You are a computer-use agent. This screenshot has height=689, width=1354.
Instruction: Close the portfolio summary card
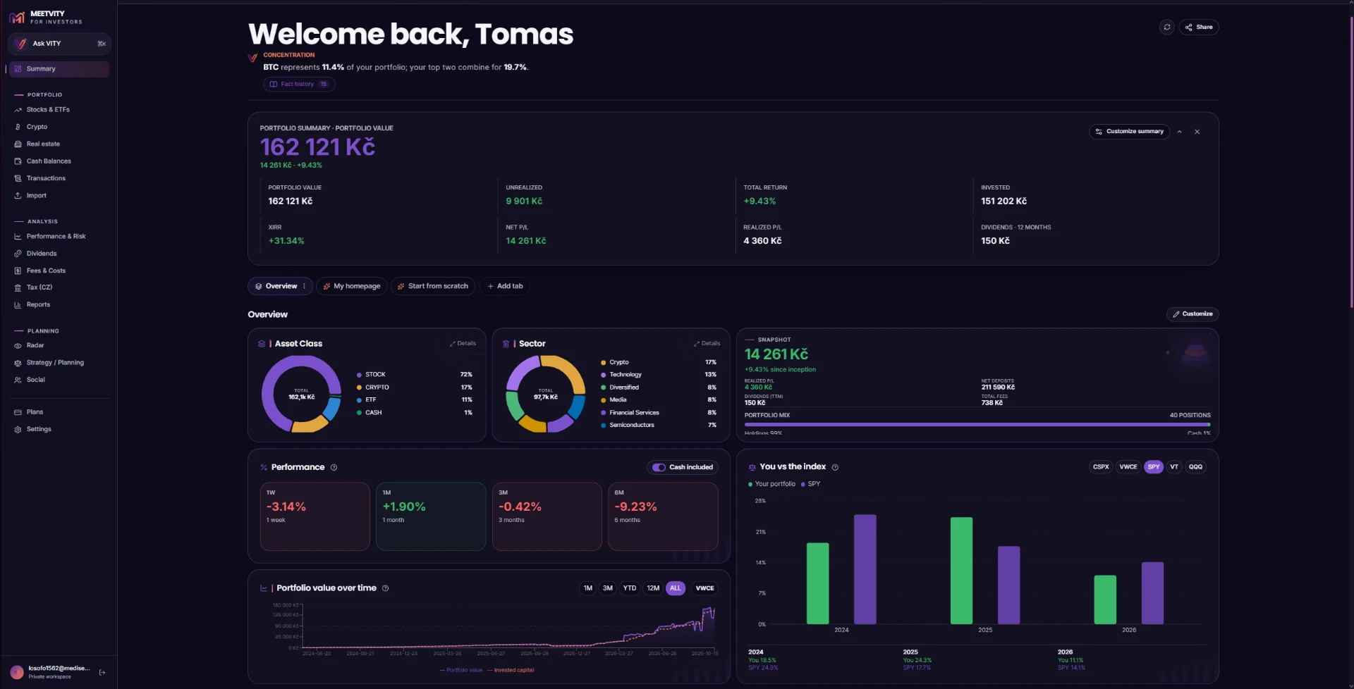click(1197, 132)
